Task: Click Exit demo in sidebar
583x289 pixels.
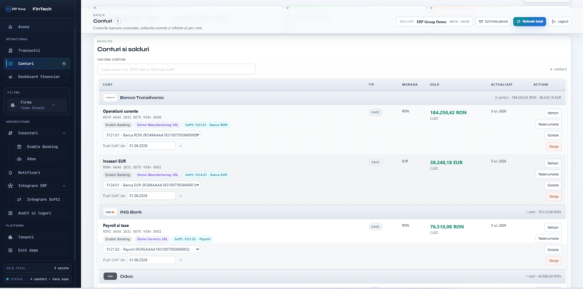Action: [x=37, y=250]
